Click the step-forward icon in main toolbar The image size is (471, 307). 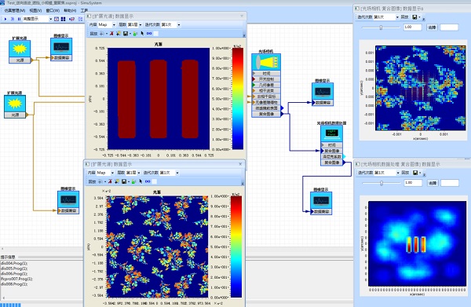click(13, 19)
